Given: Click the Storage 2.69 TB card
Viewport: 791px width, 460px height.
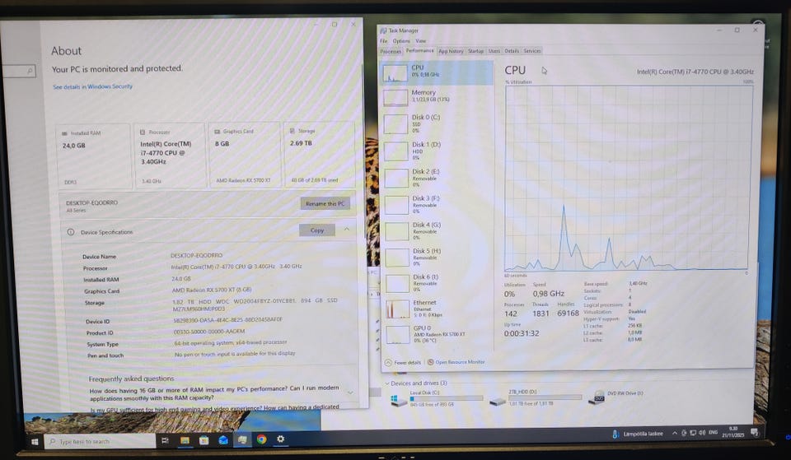Looking at the screenshot, I should (320, 154).
